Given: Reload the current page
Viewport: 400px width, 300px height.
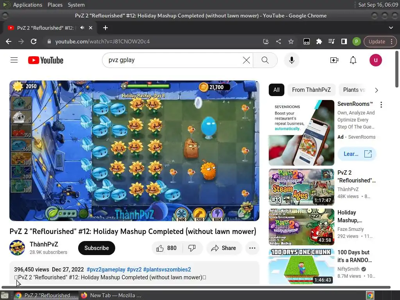Looking at the screenshot, I should click(34, 41).
